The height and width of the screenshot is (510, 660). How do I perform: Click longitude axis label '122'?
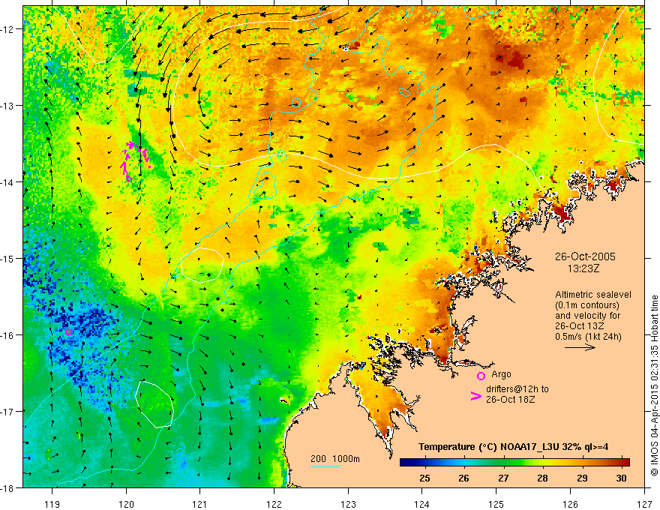(x=274, y=504)
